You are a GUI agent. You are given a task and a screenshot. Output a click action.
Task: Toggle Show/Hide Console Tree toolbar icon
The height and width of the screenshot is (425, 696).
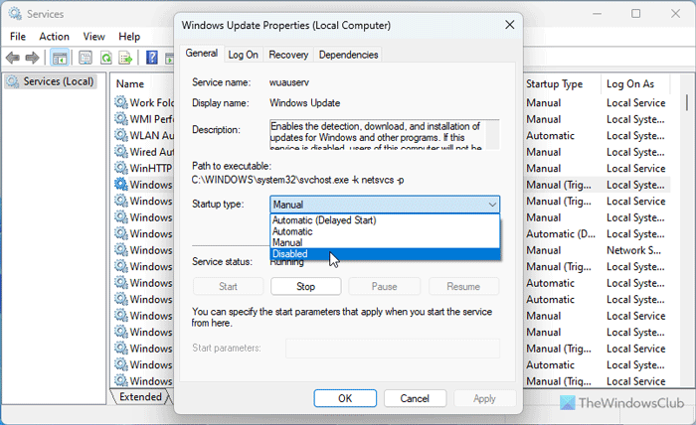[60, 58]
